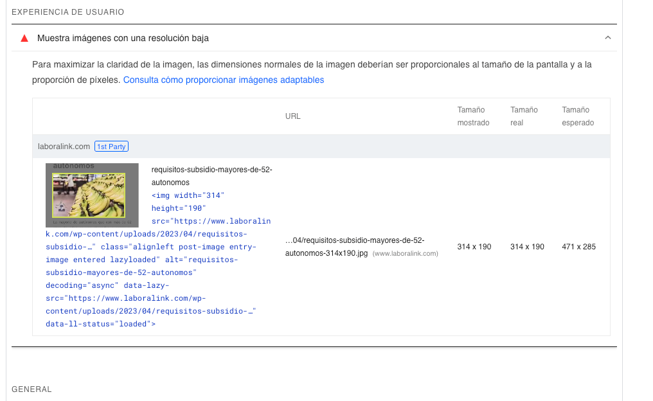Open 'Consulta cómo proporcionar imágenes adaptables' link

pyautogui.click(x=224, y=80)
